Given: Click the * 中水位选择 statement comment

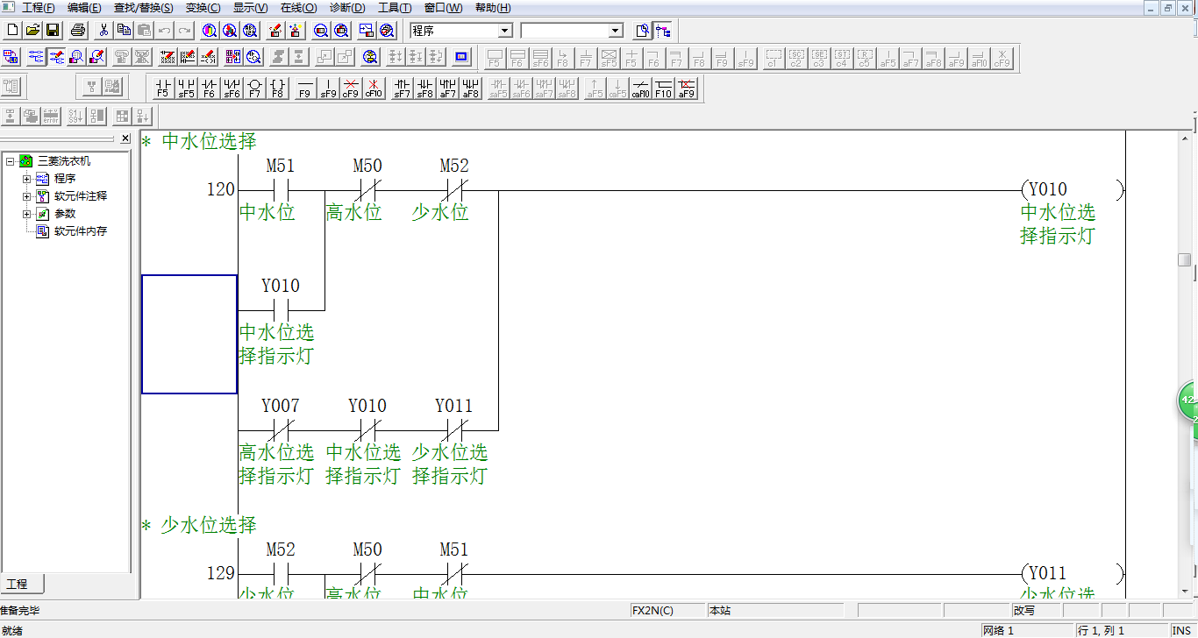Looking at the screenshot, I should coord(199,141).
